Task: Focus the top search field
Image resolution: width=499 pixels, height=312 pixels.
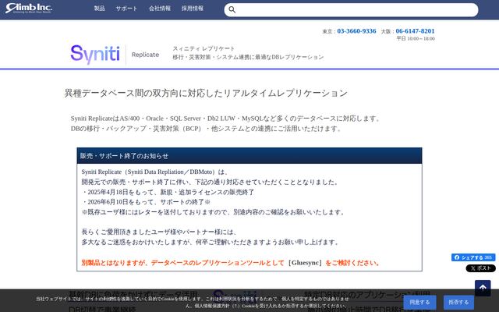Action: tap(351, 10)
